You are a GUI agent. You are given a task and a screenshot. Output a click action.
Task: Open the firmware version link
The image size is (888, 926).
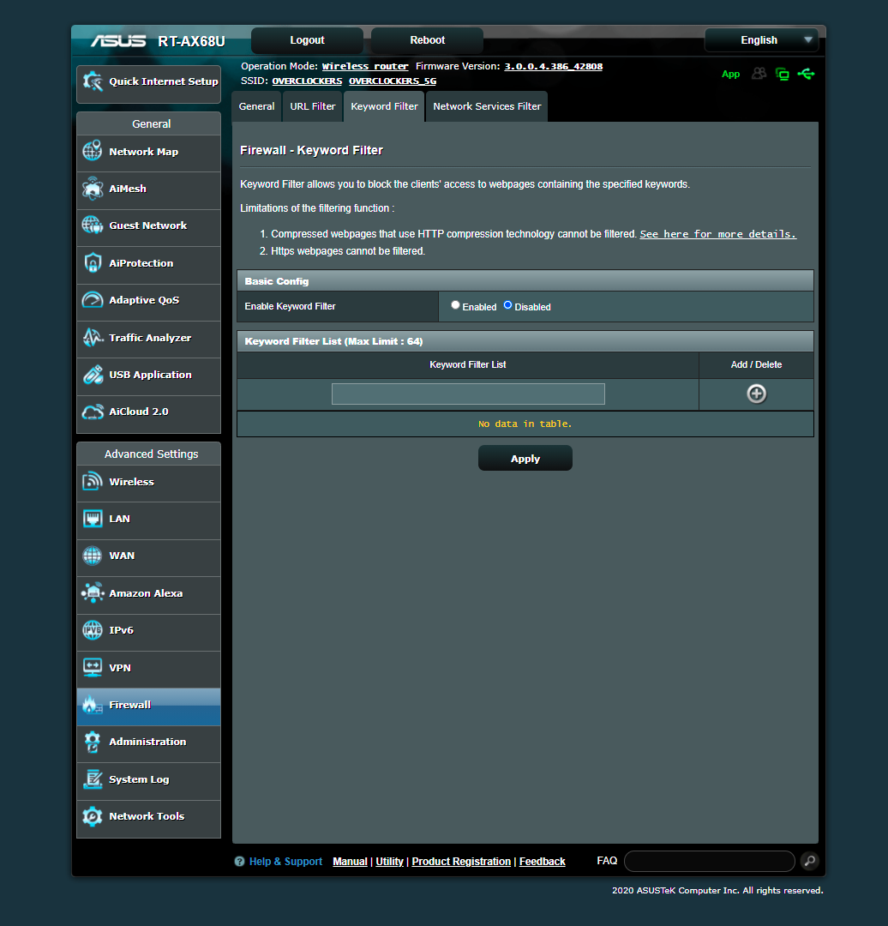[x=553, y=66]
